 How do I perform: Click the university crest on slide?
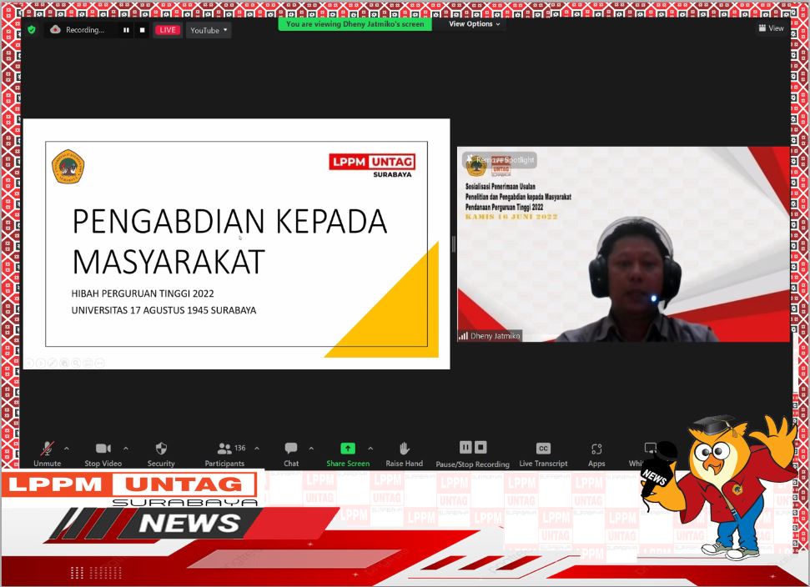[x=68, y=167]
